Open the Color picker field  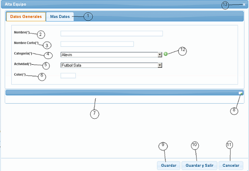click(68, 76)
